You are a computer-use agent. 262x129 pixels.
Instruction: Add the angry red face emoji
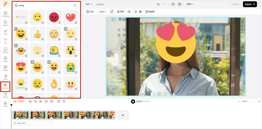[x=54, y=17]
